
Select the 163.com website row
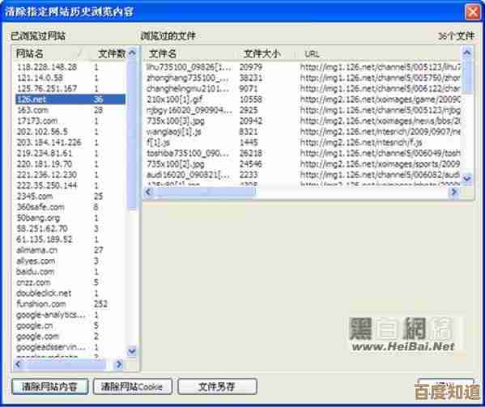click(x=70, y=110)
